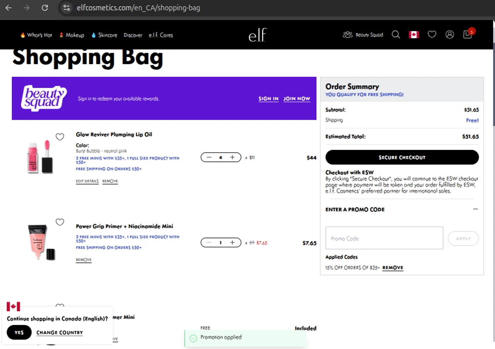Image resolution: width=495 pixels, height=349 pixels.
Task: Decrease Glow Reviver Lip Oil quantity
Action: (x=209, y=157)
